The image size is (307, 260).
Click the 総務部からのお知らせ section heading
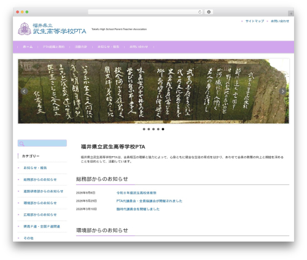coord(102,179)
